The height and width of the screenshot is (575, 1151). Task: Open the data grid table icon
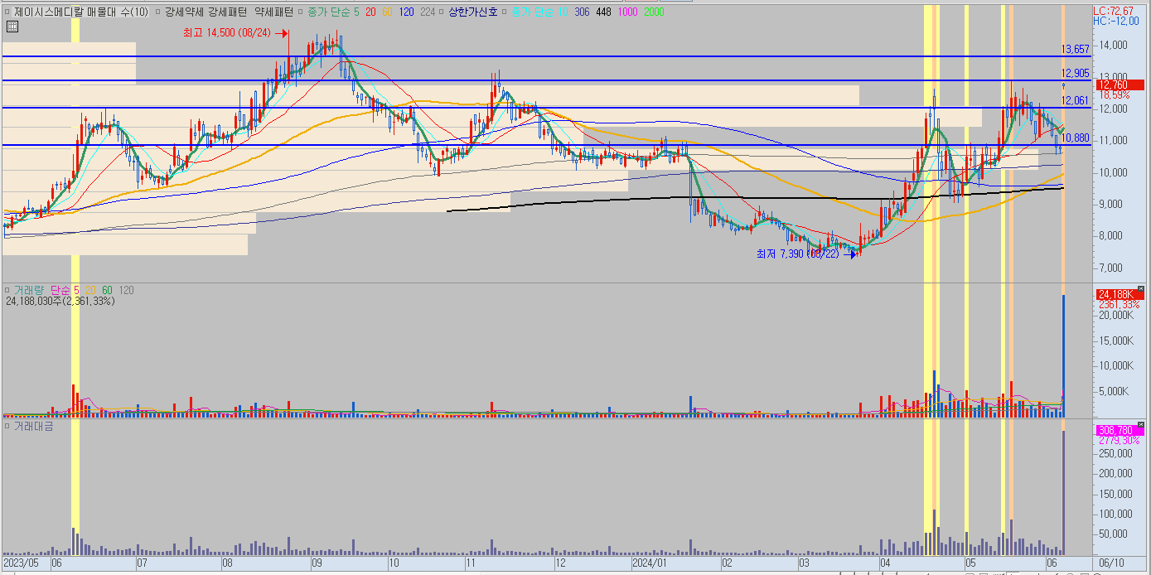11,27
